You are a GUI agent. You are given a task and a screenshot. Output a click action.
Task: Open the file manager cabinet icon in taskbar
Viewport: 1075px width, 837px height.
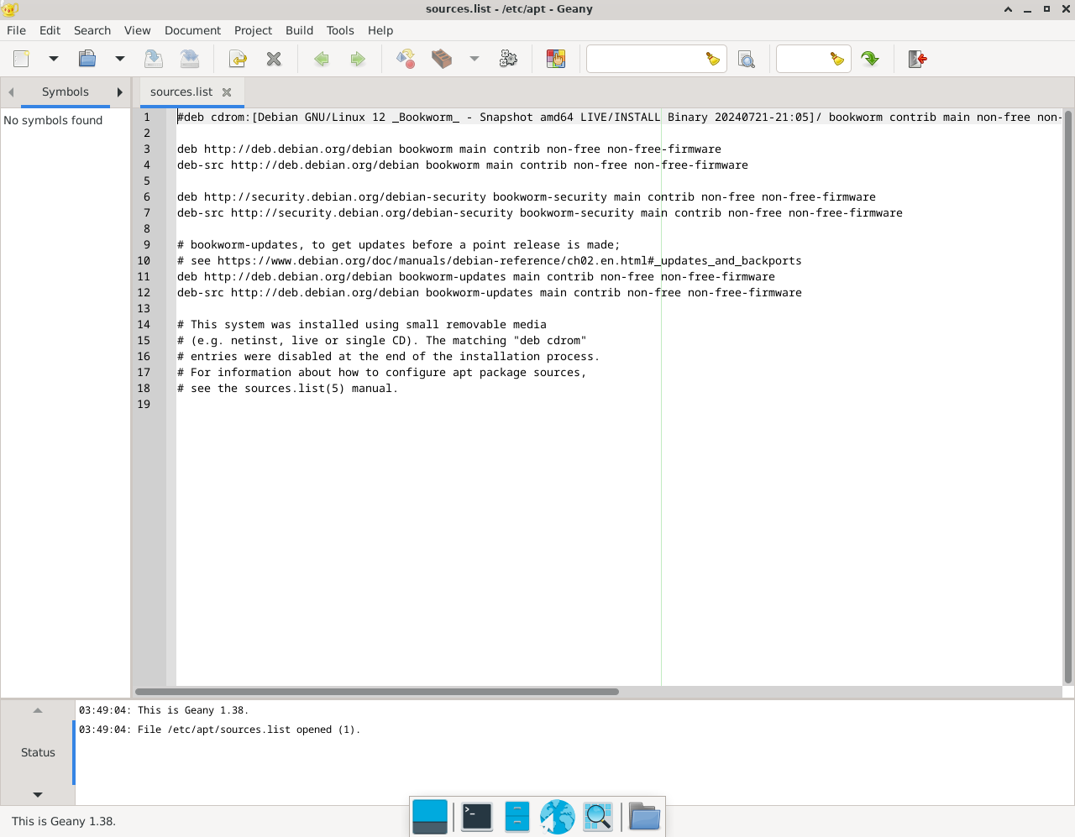pos(517,816)
